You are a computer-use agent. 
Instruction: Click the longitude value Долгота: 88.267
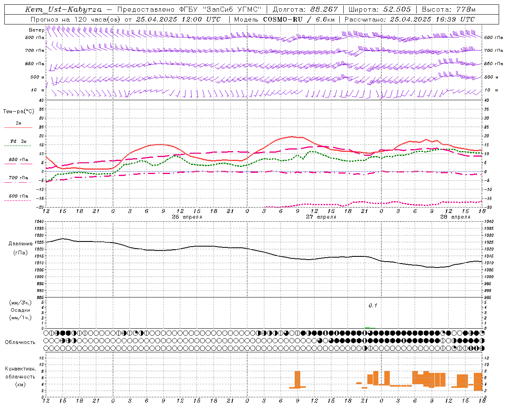click(x=305, y=9)
